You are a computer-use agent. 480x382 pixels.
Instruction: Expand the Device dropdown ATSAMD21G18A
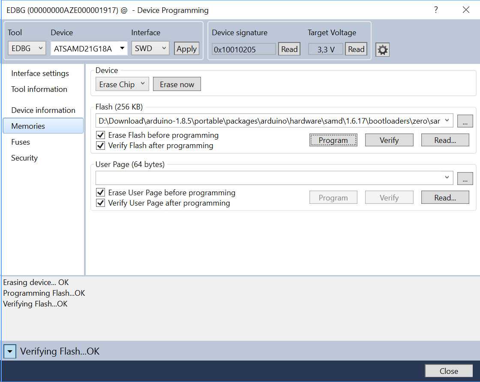(x=122, y=49)
